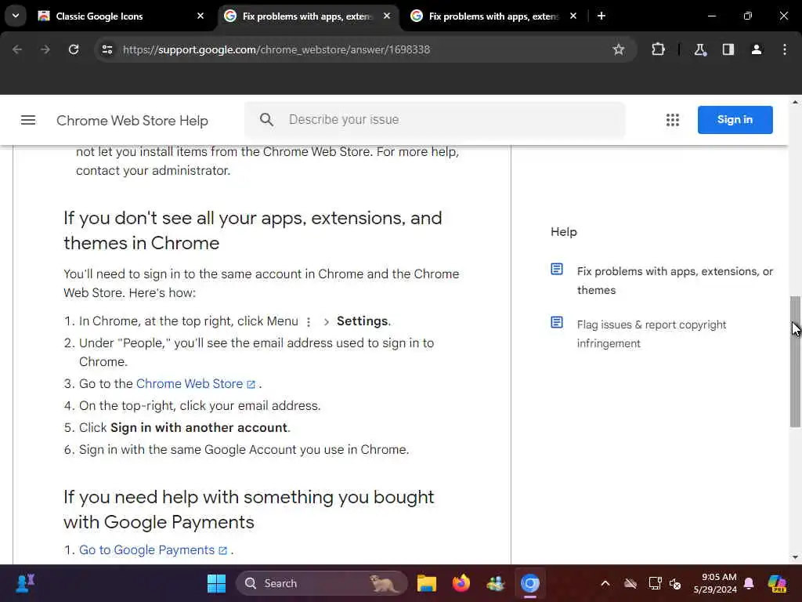Click the scrollbar down arrow
The width and height of the screenshot is (802, 602).
click(x=795, y=557)
